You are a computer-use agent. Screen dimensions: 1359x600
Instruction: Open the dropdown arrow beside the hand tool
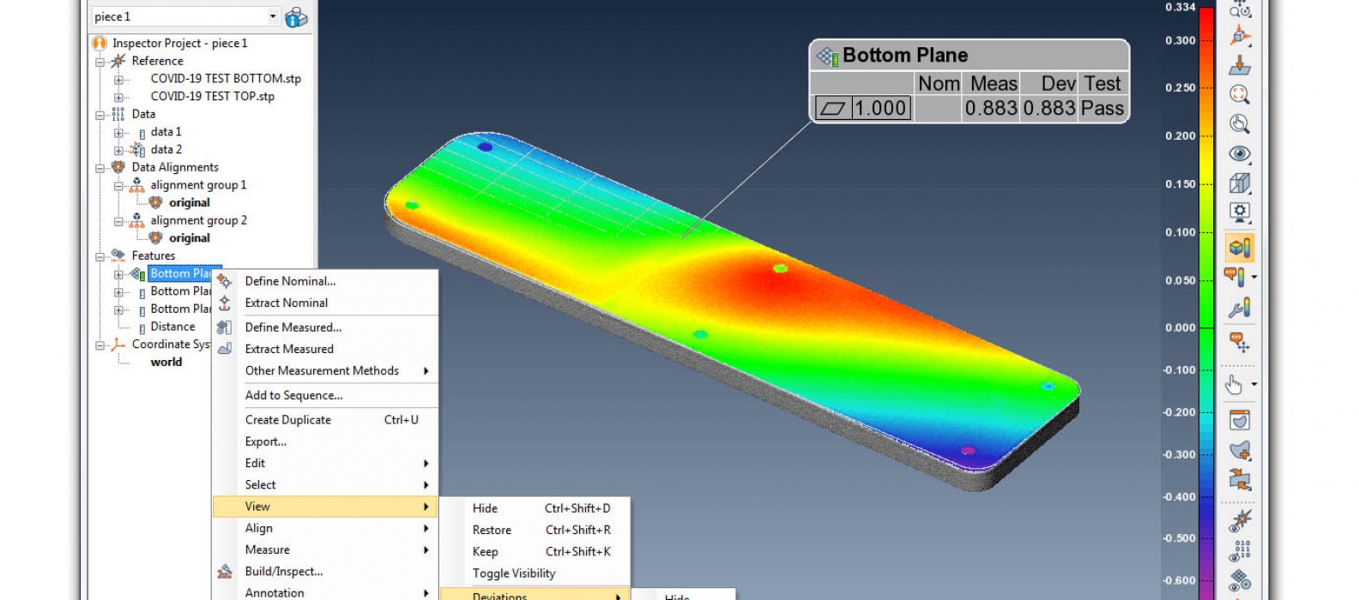point(1254,385)
